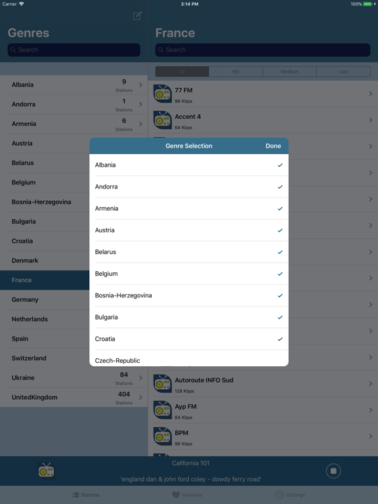Select the All quality filter tab
The width and height of the screenshot is (378, 504).
pos(182,72)
